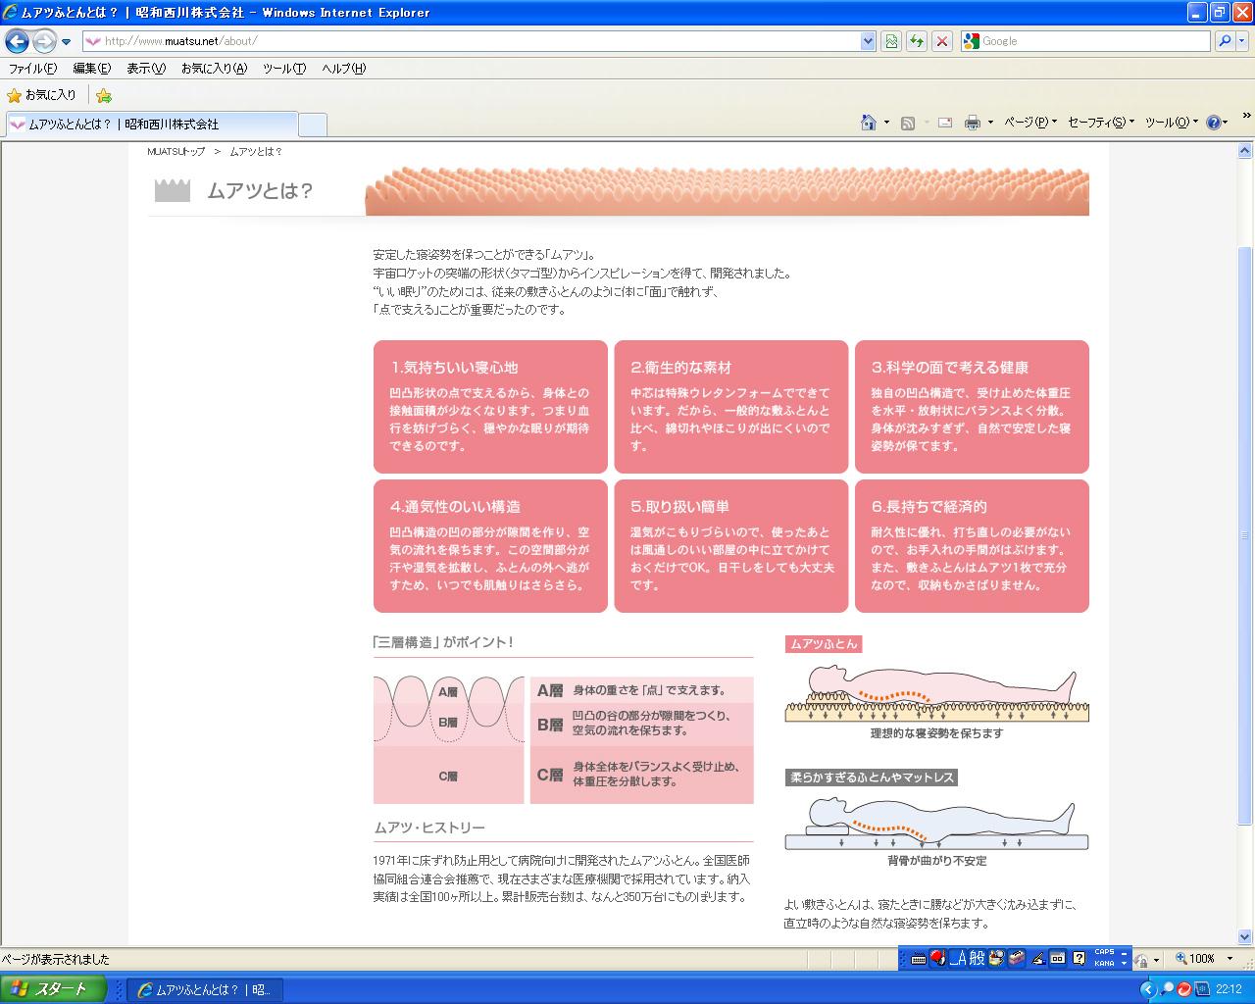Open a new blank tab

(312, 125)
